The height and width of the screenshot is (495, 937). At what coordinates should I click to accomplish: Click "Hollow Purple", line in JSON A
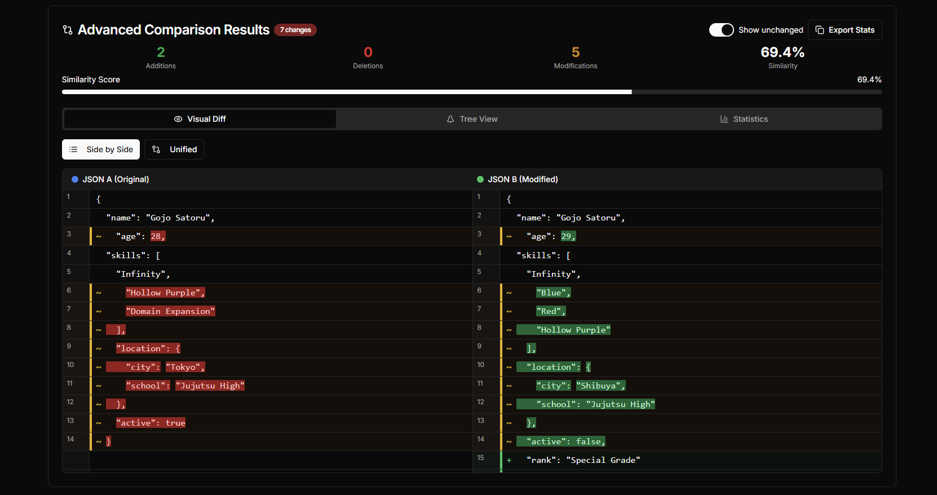pyautogui.click(x=281, y=293)
